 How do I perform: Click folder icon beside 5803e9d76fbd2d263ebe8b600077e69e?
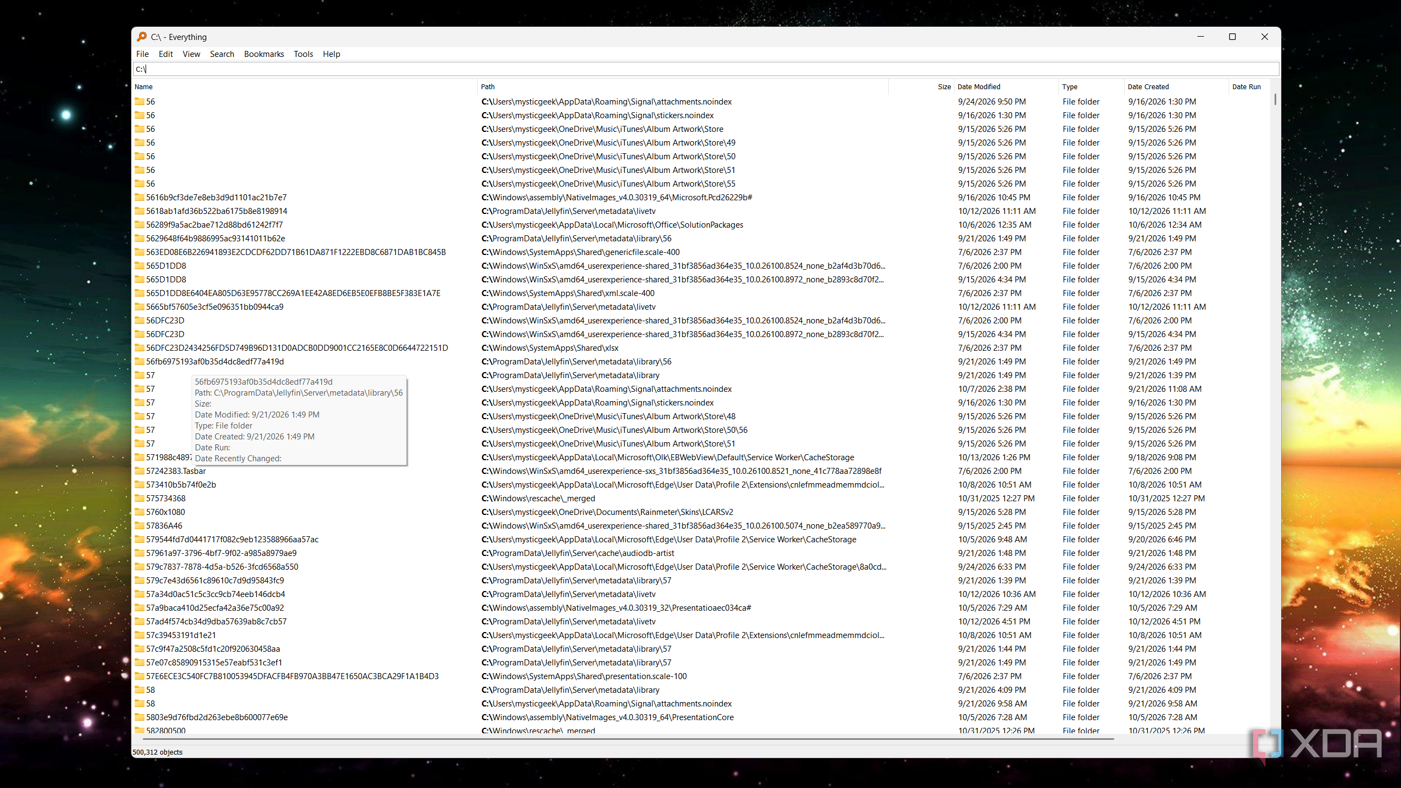140,717
